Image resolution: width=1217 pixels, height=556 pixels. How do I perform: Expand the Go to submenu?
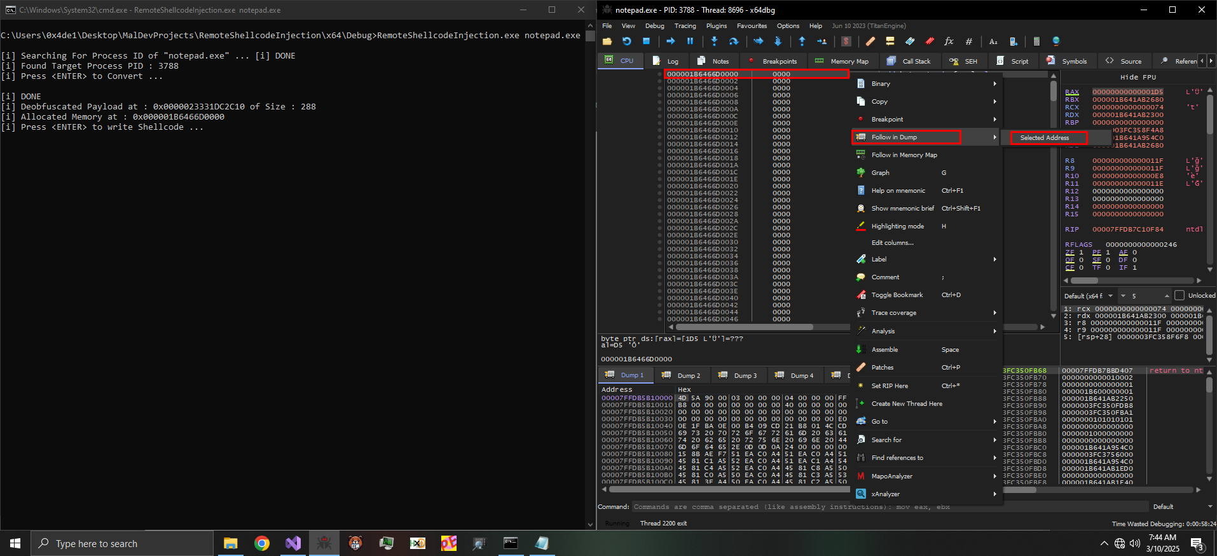tap(926, 421)
